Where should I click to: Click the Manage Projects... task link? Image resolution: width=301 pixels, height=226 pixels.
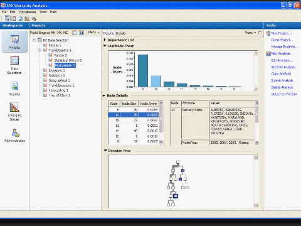(283, 46)
